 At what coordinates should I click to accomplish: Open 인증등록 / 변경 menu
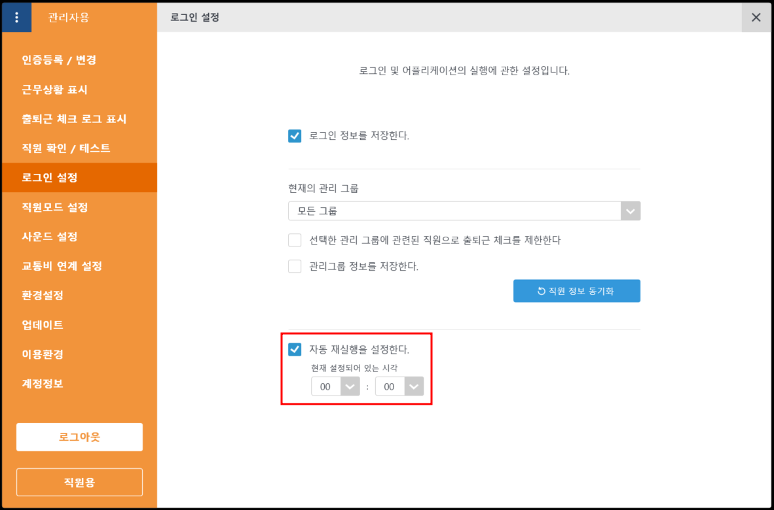point(59,60)
